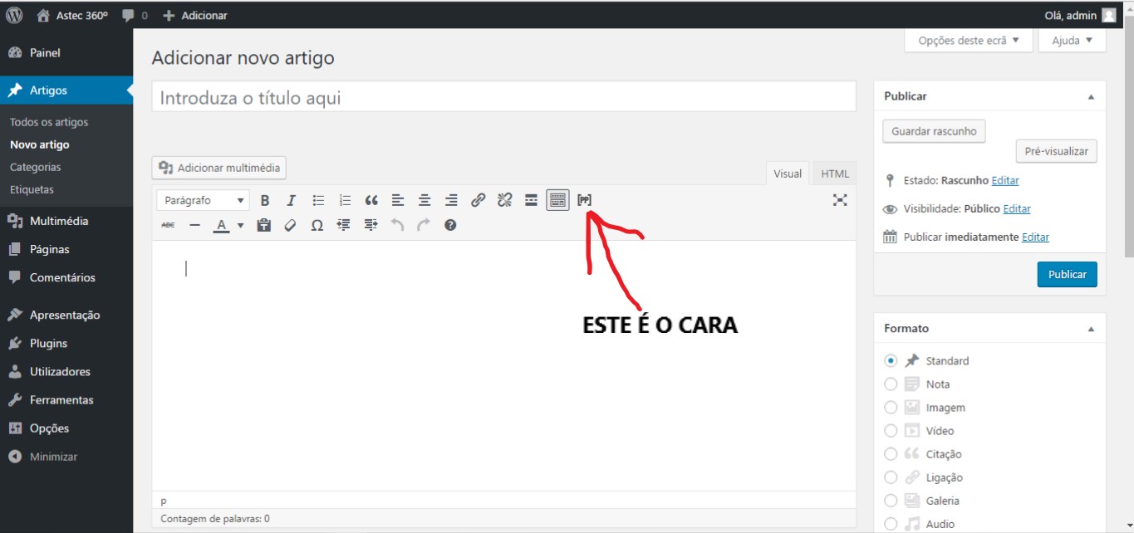
Task: Enter distraction-free fullscreen writing mode
Action: [840, 200]
